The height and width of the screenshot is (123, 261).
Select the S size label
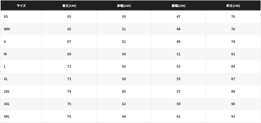pyautogui.click(x=5, y=42)
